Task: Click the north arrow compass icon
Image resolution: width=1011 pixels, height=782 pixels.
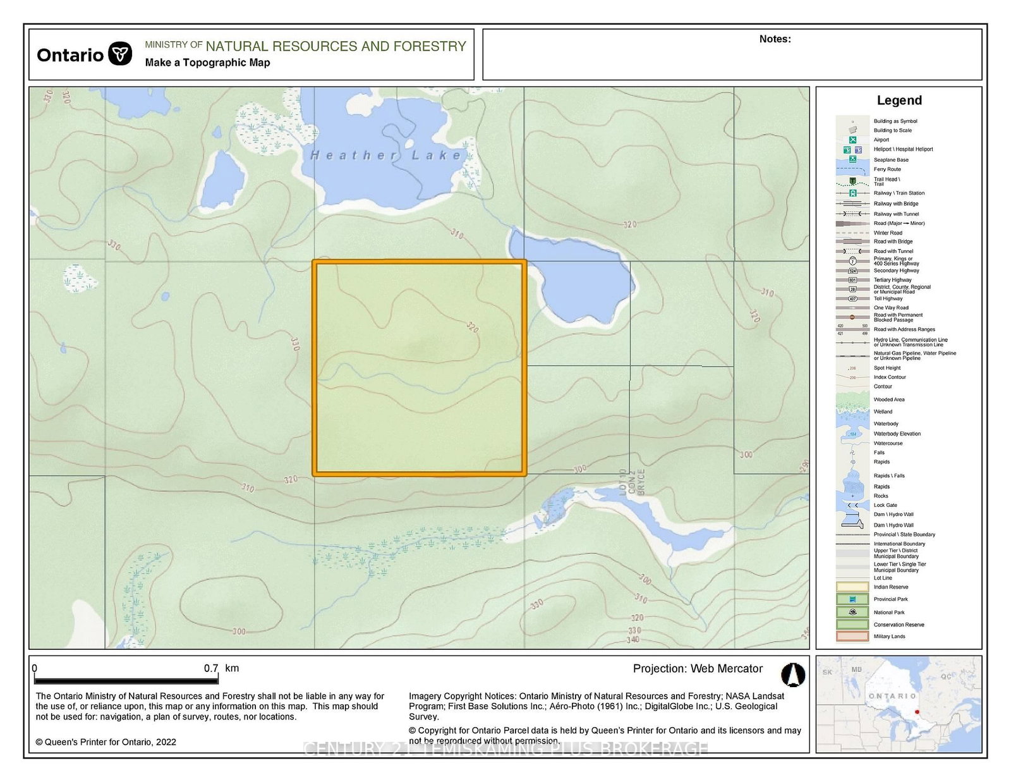Action: pyautogui.click(x=793, y=675)
